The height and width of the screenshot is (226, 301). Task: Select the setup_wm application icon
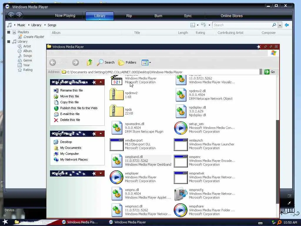(181, 128)
